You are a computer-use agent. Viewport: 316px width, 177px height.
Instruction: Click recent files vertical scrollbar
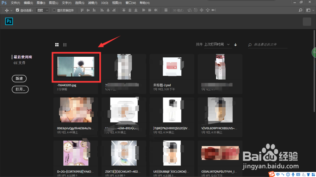(x=314, y=71)
